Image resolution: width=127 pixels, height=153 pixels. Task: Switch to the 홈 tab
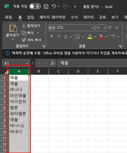pos(20,17)
